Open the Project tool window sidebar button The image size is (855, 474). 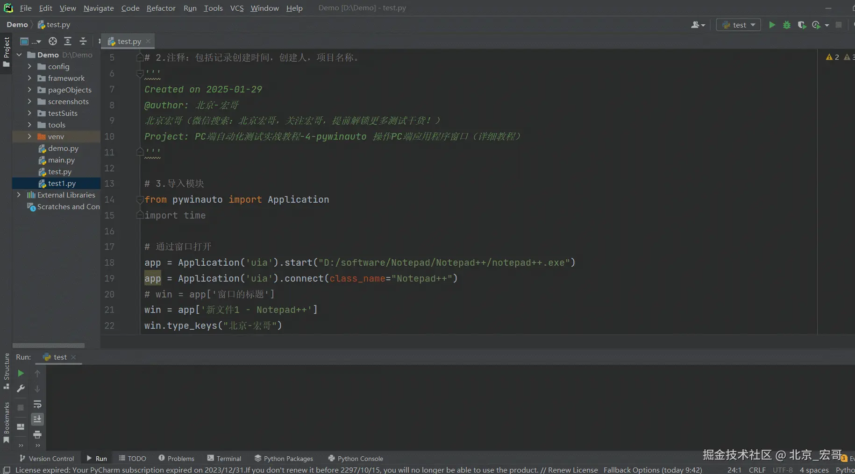point(7,51)
